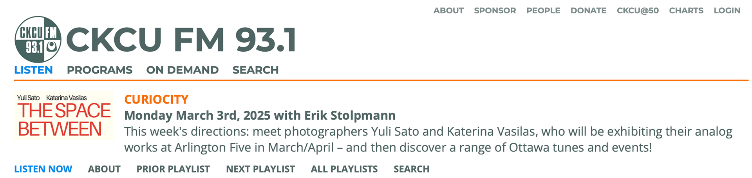This screenshot has height=178, width=752.
Task: View the CHARTS page
Action: pos(686,11)
